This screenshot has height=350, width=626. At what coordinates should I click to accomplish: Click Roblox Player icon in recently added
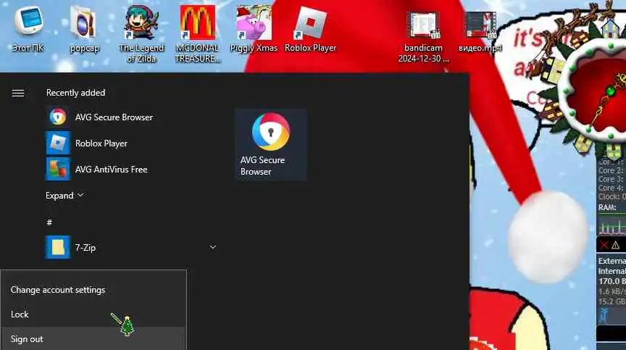coord(58,143)
